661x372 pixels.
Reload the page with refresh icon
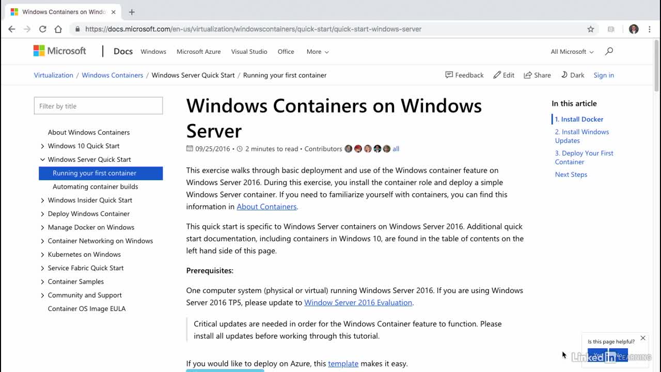[43, 29]
